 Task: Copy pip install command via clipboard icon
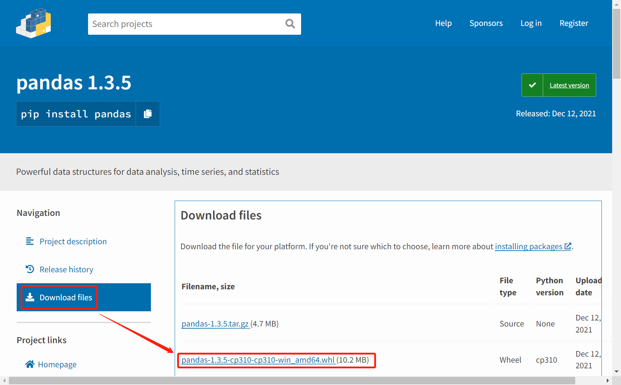point(148,114)
